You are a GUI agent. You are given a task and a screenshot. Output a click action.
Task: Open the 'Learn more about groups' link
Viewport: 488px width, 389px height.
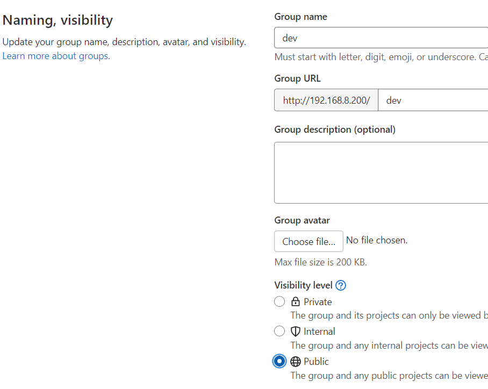56,56
